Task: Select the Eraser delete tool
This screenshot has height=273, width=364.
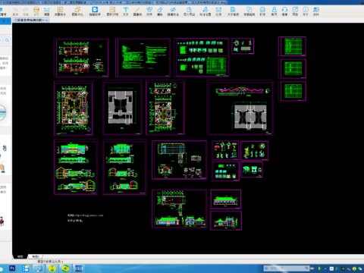Action: [160, 11]
